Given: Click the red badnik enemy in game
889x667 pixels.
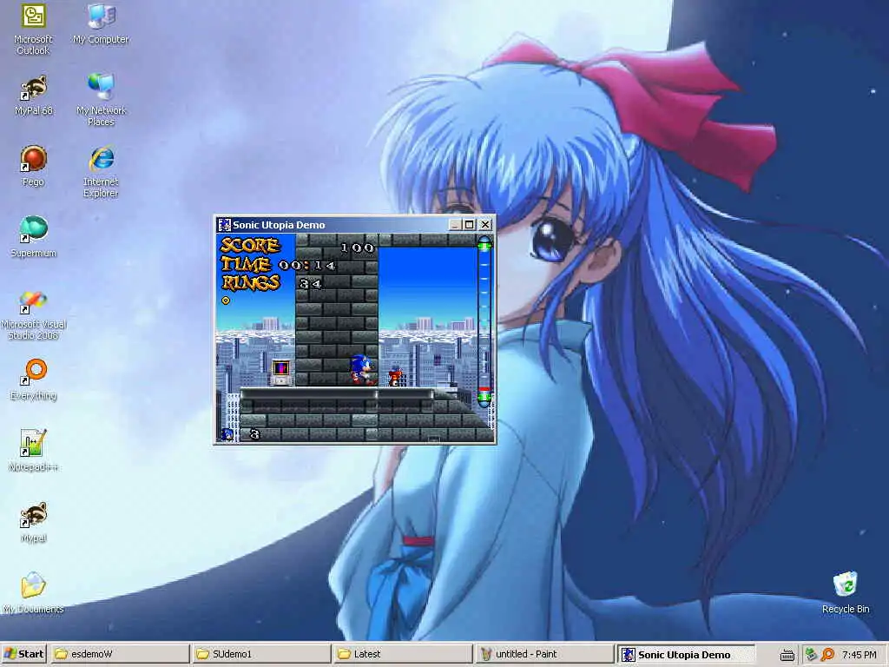Looking at the screenshot, I should [x=396, y=377].
